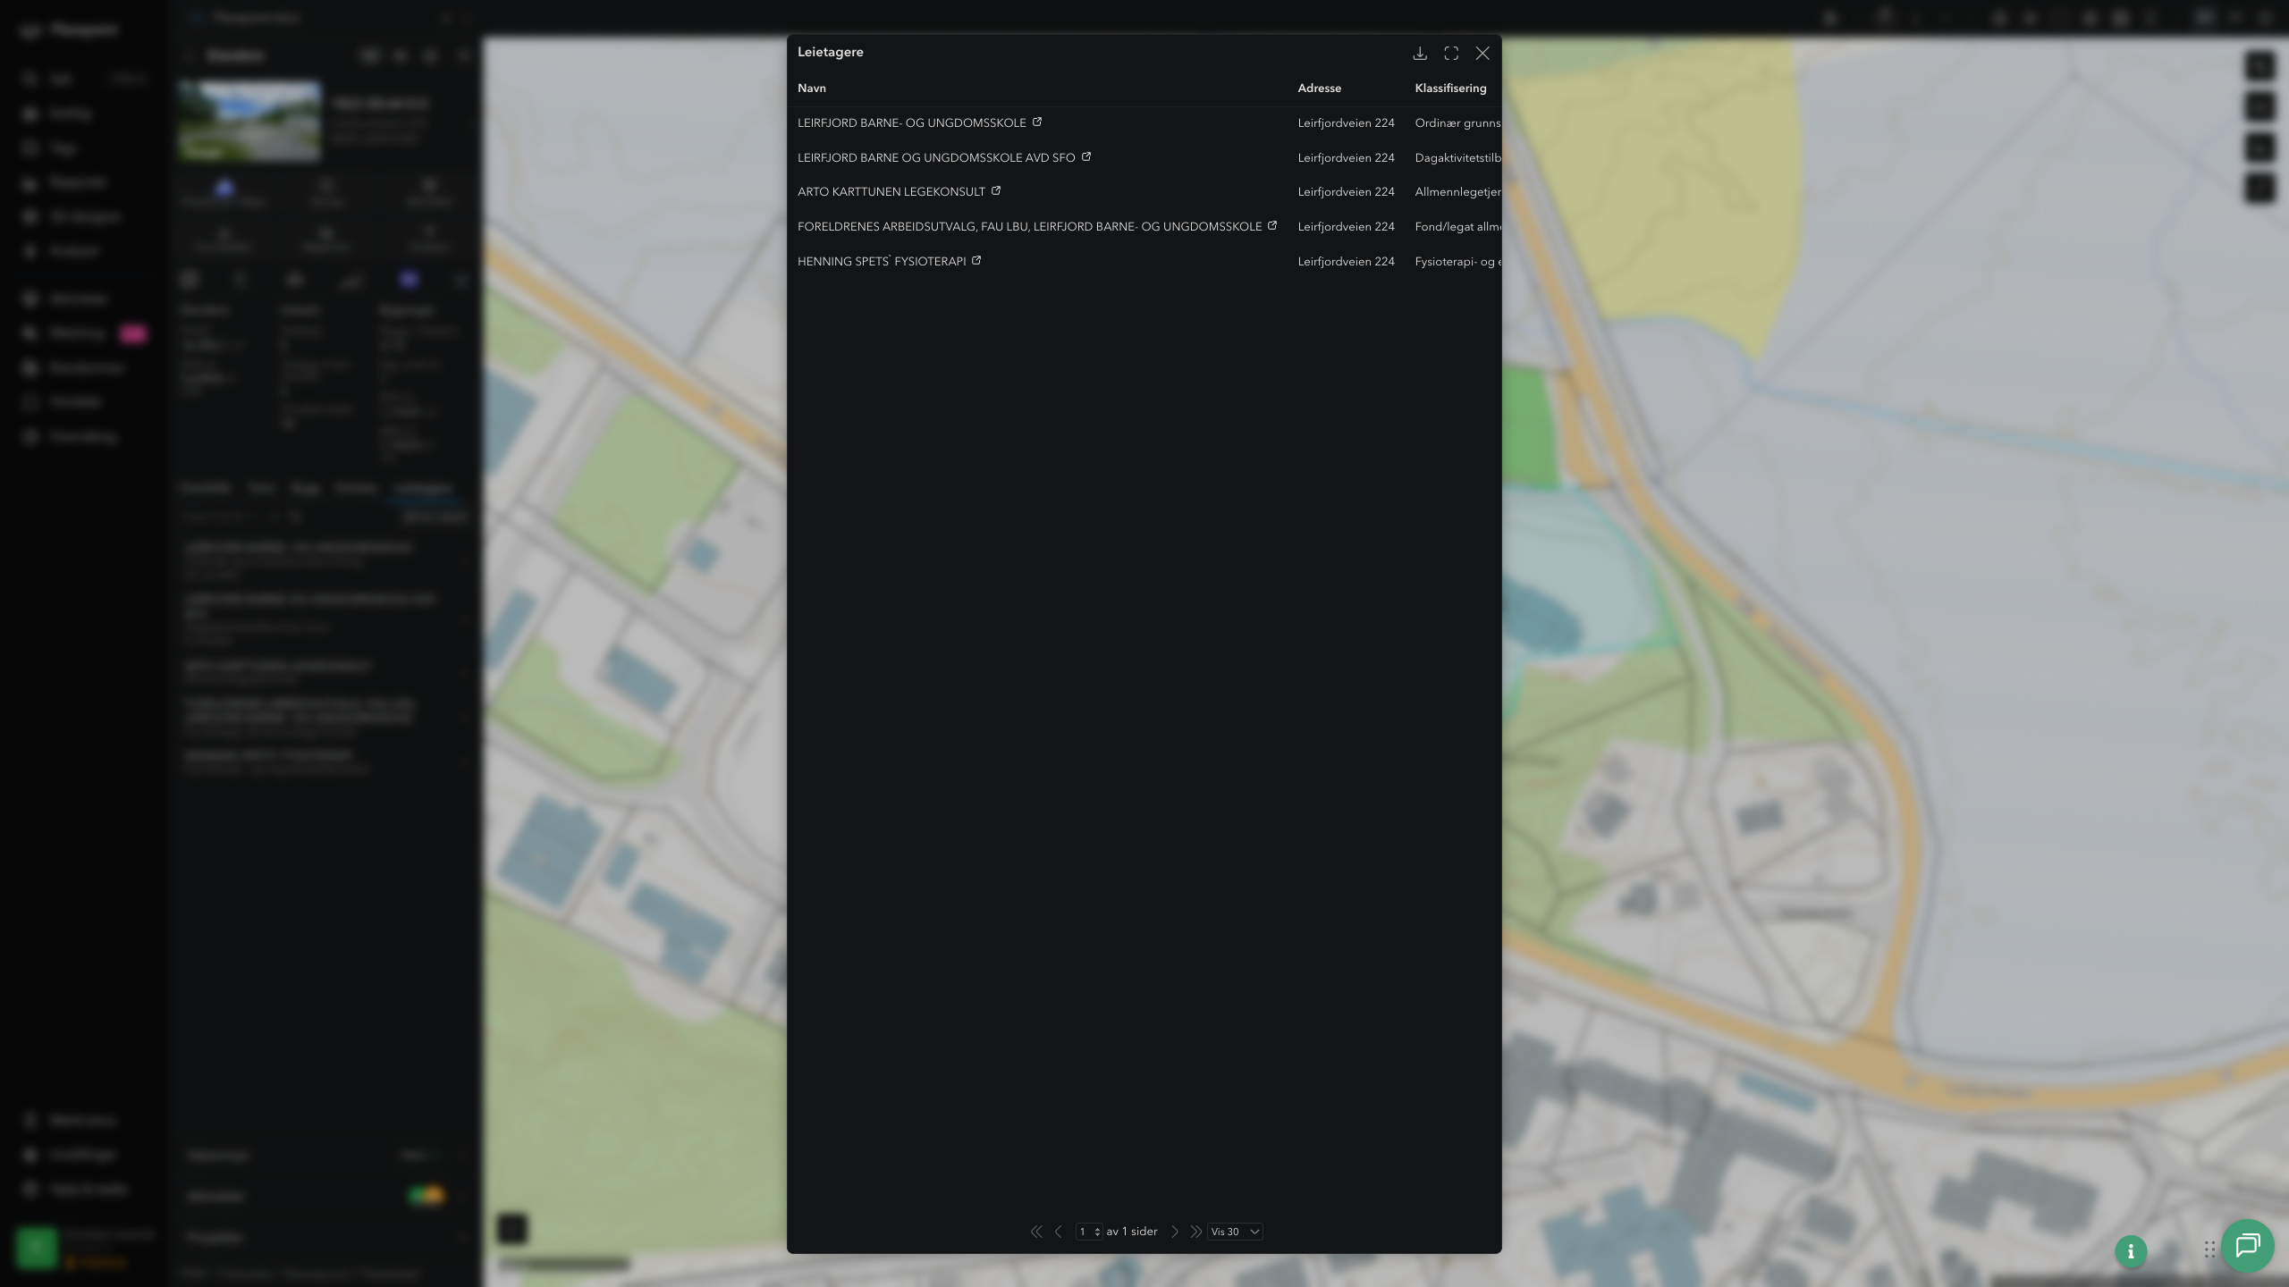Expand Leietagere dialog to fullscreen
The height and width of the screenshot is (1287, 2289).
(1451, 54)
